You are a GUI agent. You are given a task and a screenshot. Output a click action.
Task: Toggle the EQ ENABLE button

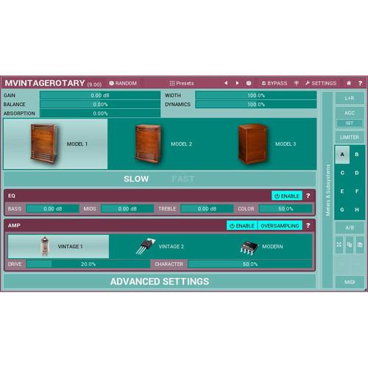coord(287,196)
